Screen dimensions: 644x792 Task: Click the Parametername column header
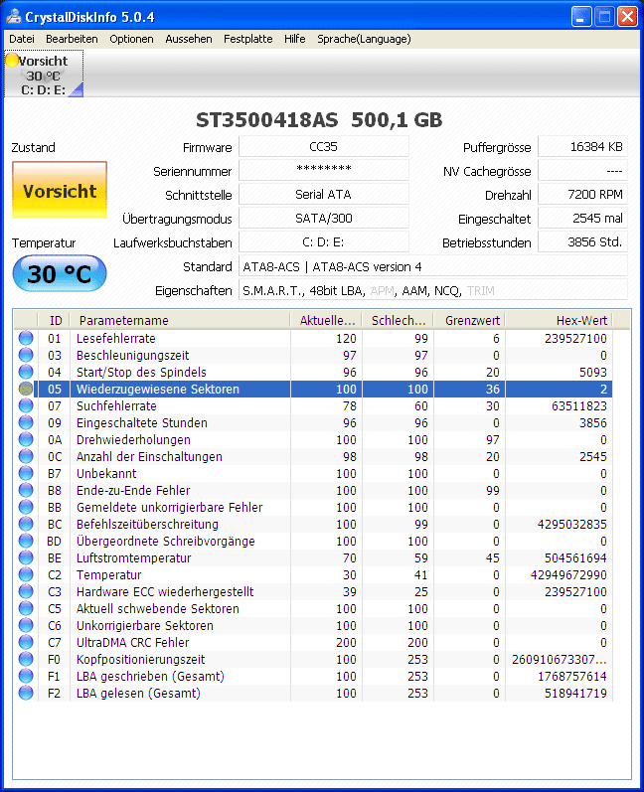pos(180,320)
